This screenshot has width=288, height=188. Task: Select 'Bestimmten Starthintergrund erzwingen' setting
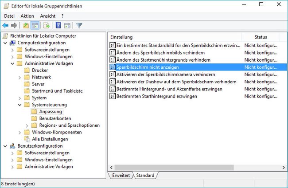(x=157, y=96)
